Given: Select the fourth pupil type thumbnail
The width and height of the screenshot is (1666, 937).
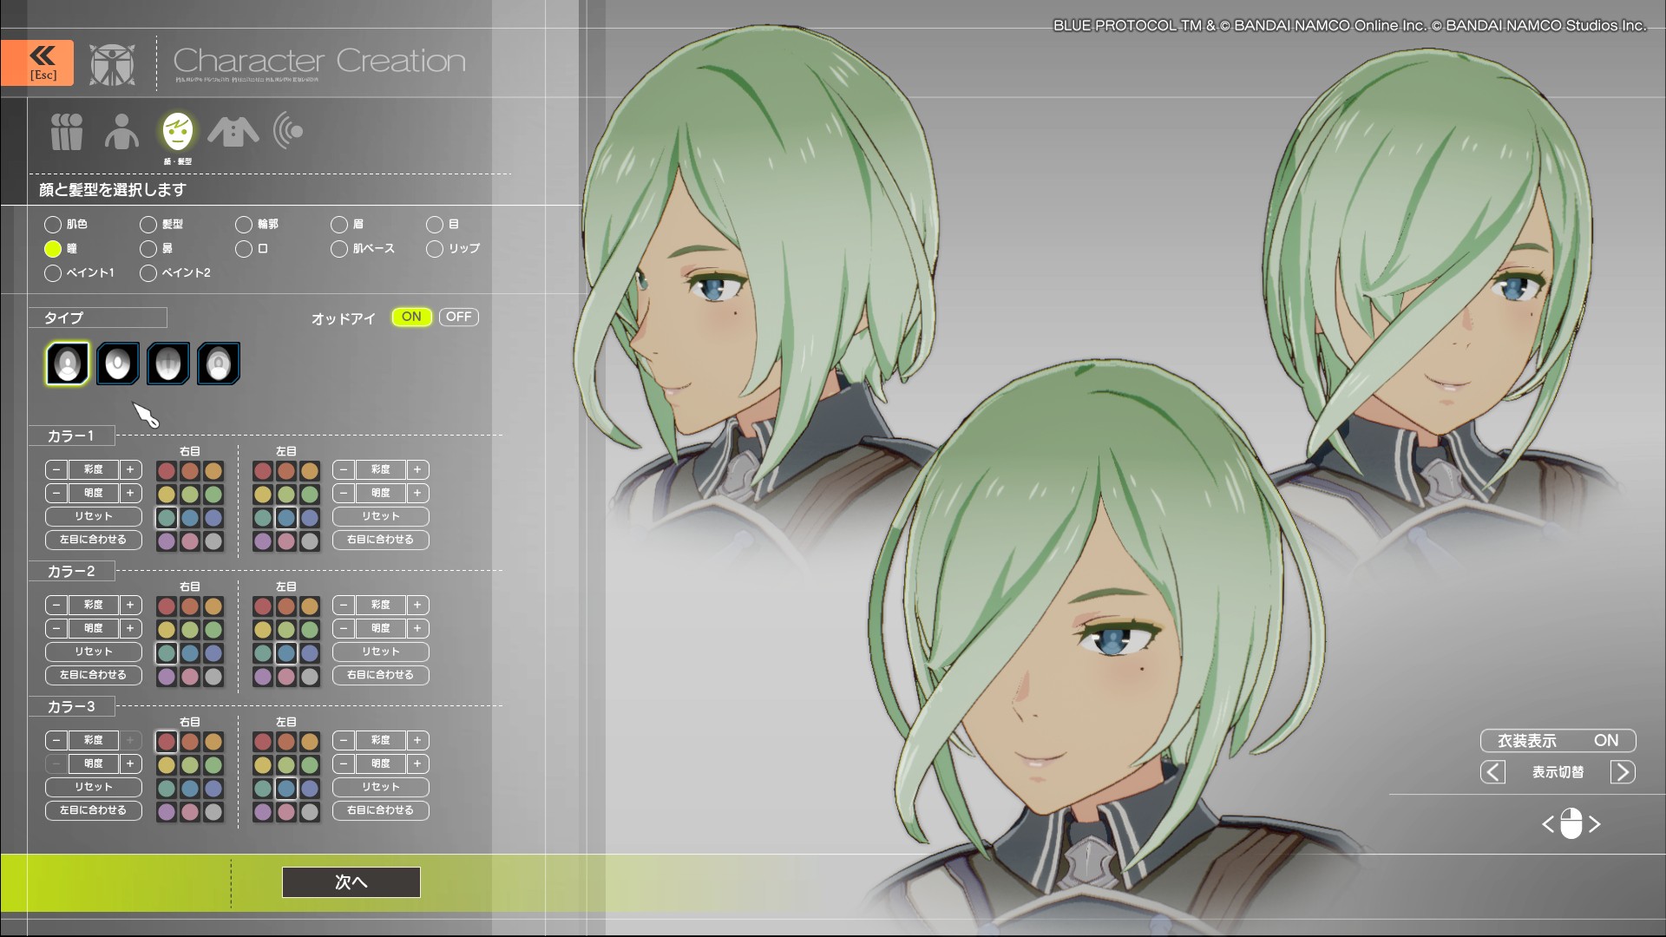Looking at the screenshot, I should pos(219,363).
